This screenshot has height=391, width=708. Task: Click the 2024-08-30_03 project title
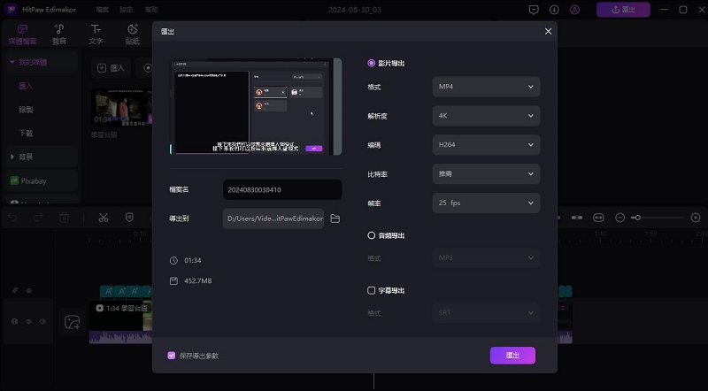click(x=355, y=10)
